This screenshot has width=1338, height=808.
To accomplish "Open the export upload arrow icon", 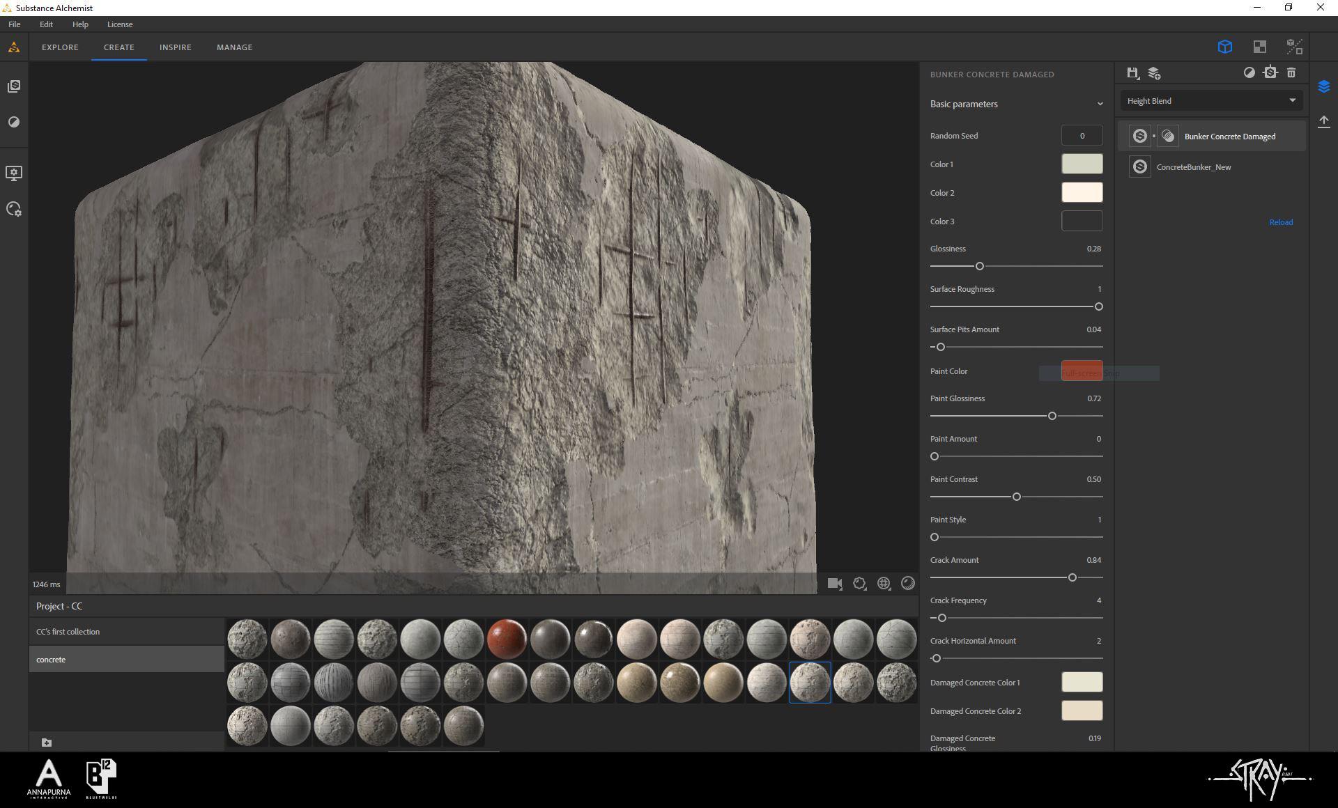I will [1323, 122].
